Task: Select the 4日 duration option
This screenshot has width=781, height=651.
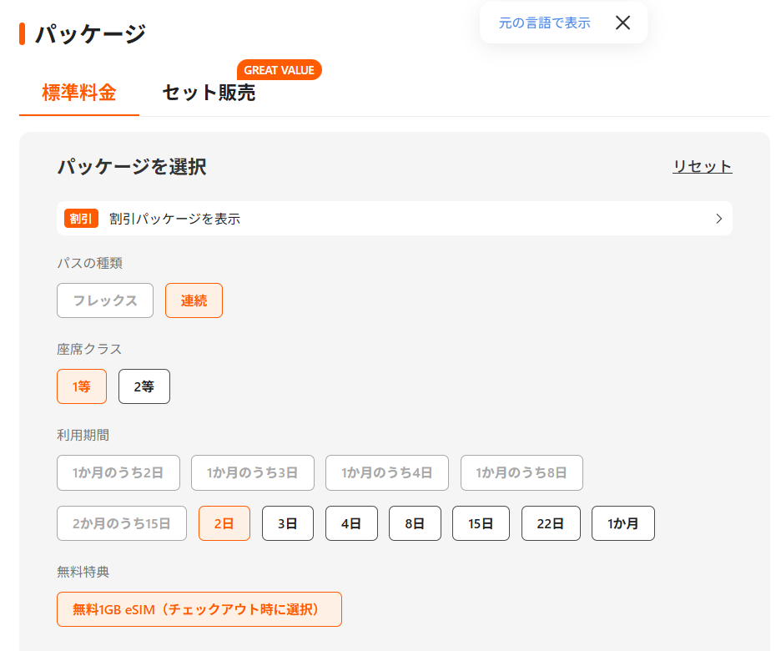Action: click(x=351, y=523)
